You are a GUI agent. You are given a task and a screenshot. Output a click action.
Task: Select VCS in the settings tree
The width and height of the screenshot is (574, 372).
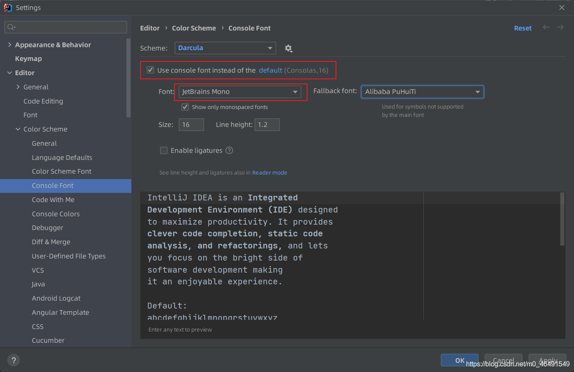[x=38, y=270]
